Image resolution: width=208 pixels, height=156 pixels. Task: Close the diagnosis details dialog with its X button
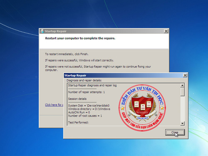[185, 75]
